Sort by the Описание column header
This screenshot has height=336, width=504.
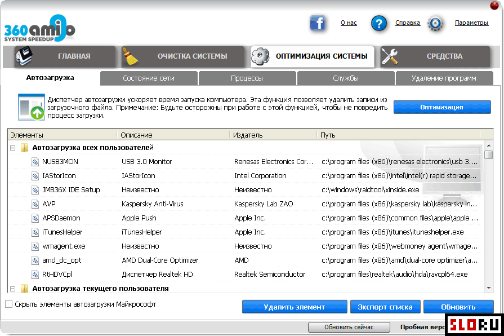(173, 135)
